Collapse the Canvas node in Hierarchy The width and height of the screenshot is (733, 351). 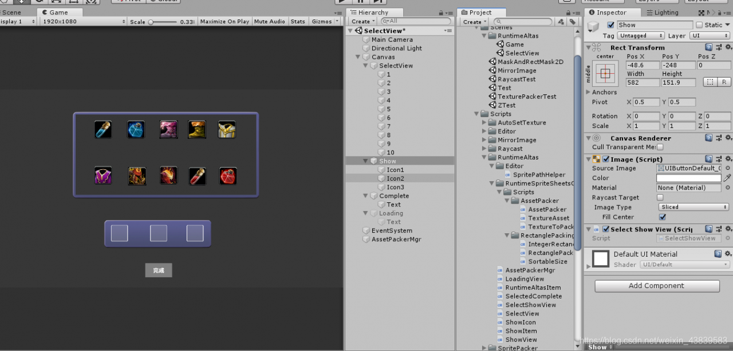click(358, 57)
